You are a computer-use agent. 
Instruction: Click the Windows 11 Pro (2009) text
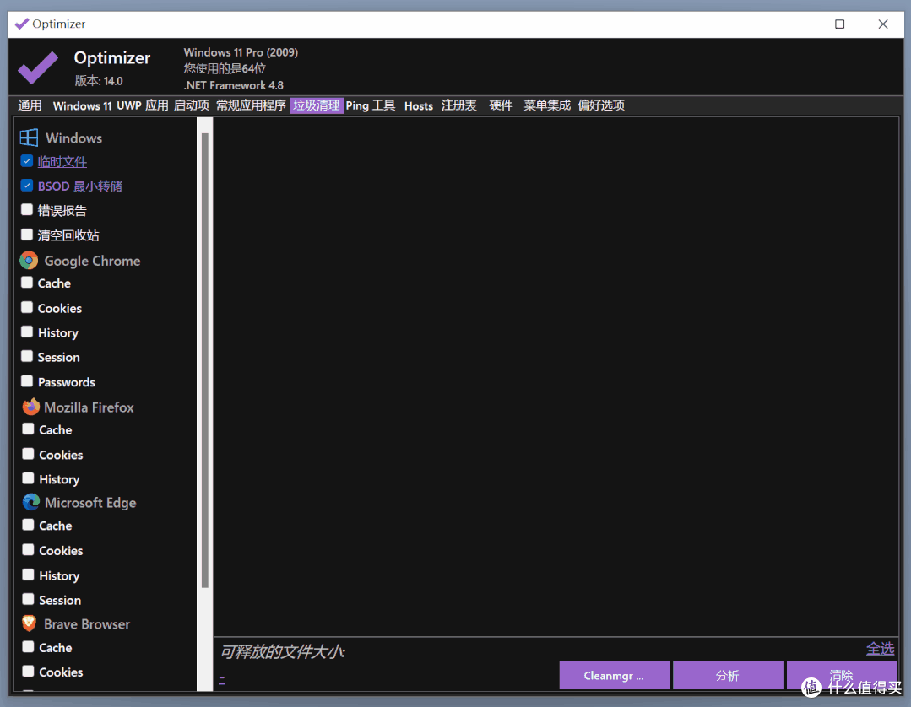pos(241,52)
